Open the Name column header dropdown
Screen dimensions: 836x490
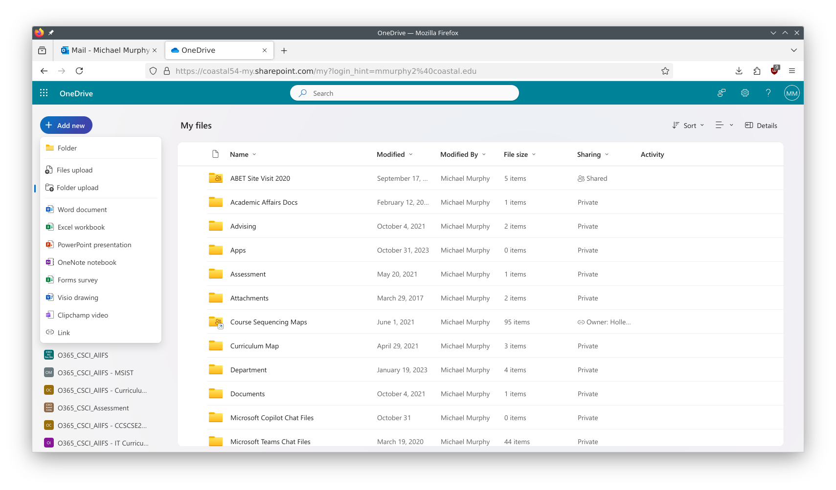243,154
